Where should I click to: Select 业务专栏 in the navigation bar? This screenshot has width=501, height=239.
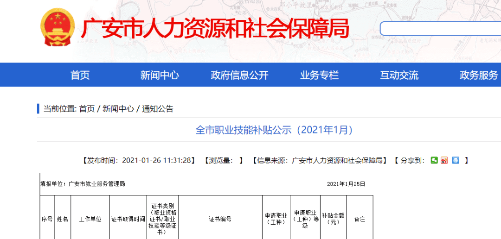[x=319, y=75]
